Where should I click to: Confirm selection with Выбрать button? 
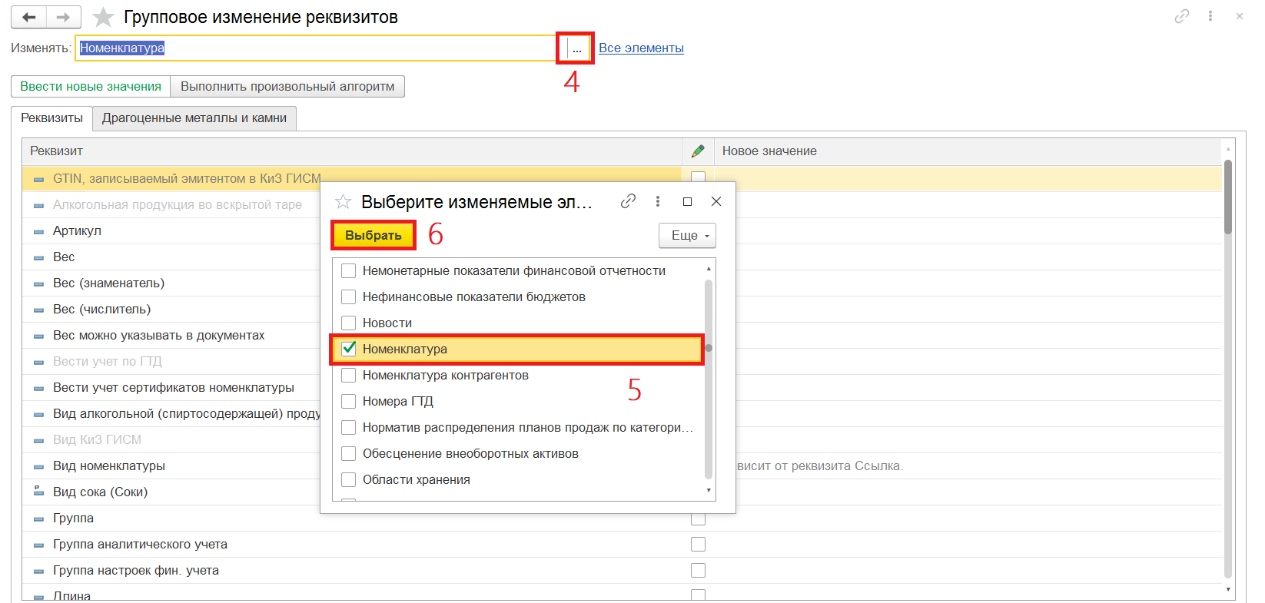point(374,235)
